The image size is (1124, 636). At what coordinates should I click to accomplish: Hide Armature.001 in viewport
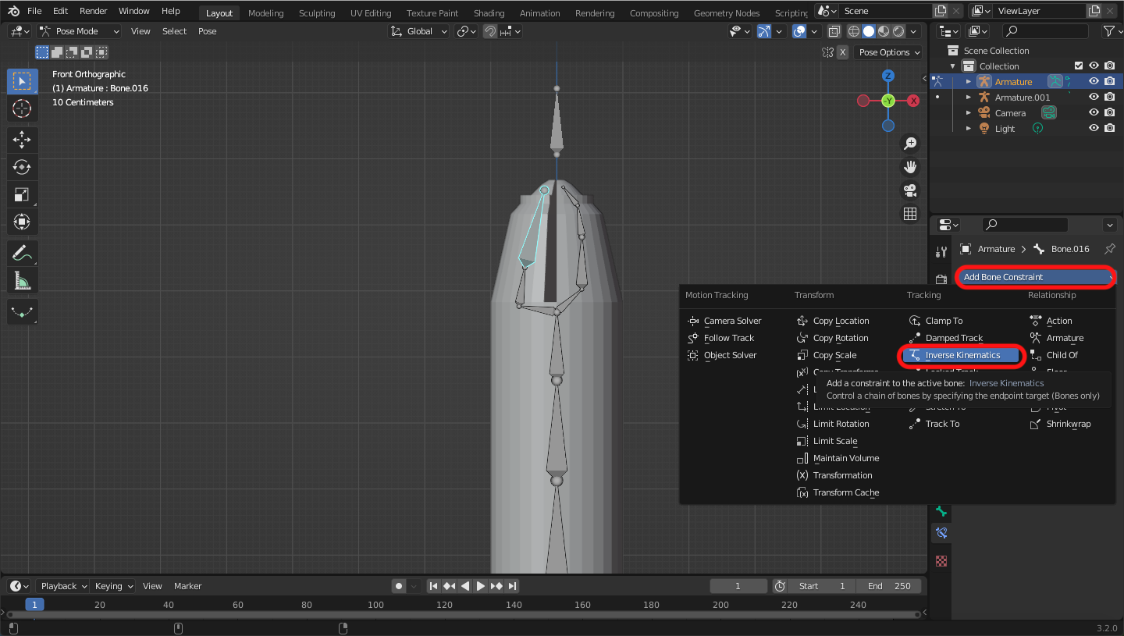coord(1094,97)
